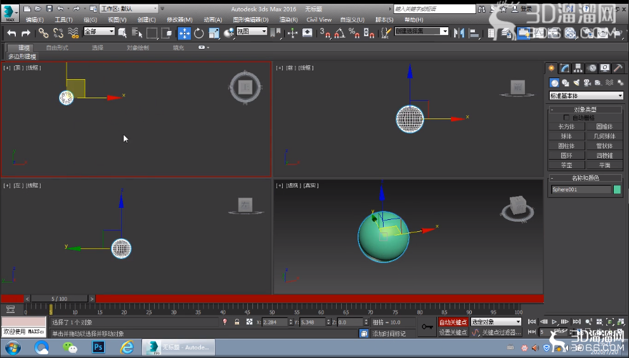The height and width of the screenshot is (358, 629).
Task: Open the 工具(T) menu
Action: pos(64,20)
